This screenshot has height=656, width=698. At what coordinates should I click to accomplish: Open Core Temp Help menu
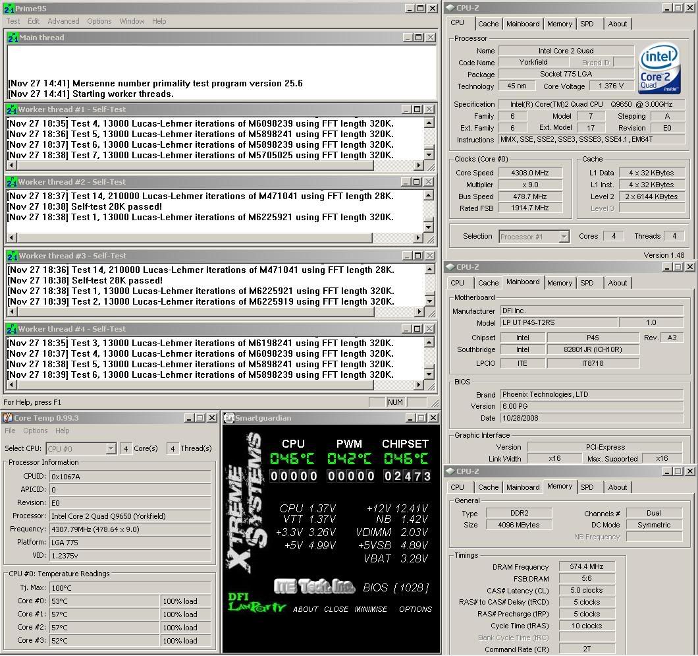pyautogui.click(x=63, y=431)
